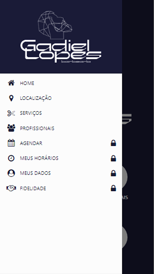
Task: Click the padlock icon next to Meus Horários
Action: [x=113, y=158]
